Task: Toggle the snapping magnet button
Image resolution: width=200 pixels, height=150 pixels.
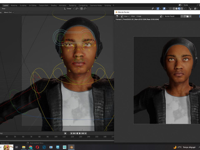Action: click(81, 9)
